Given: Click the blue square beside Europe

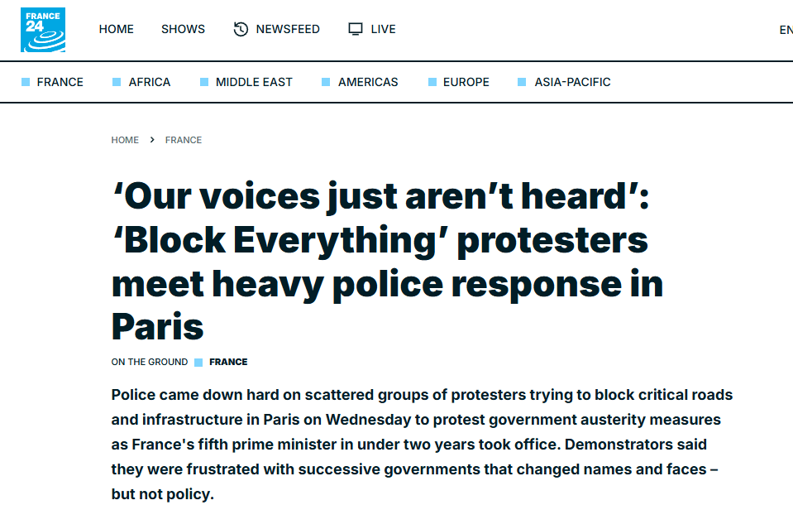Looking at the screenshot, I should tap(432, 82).
